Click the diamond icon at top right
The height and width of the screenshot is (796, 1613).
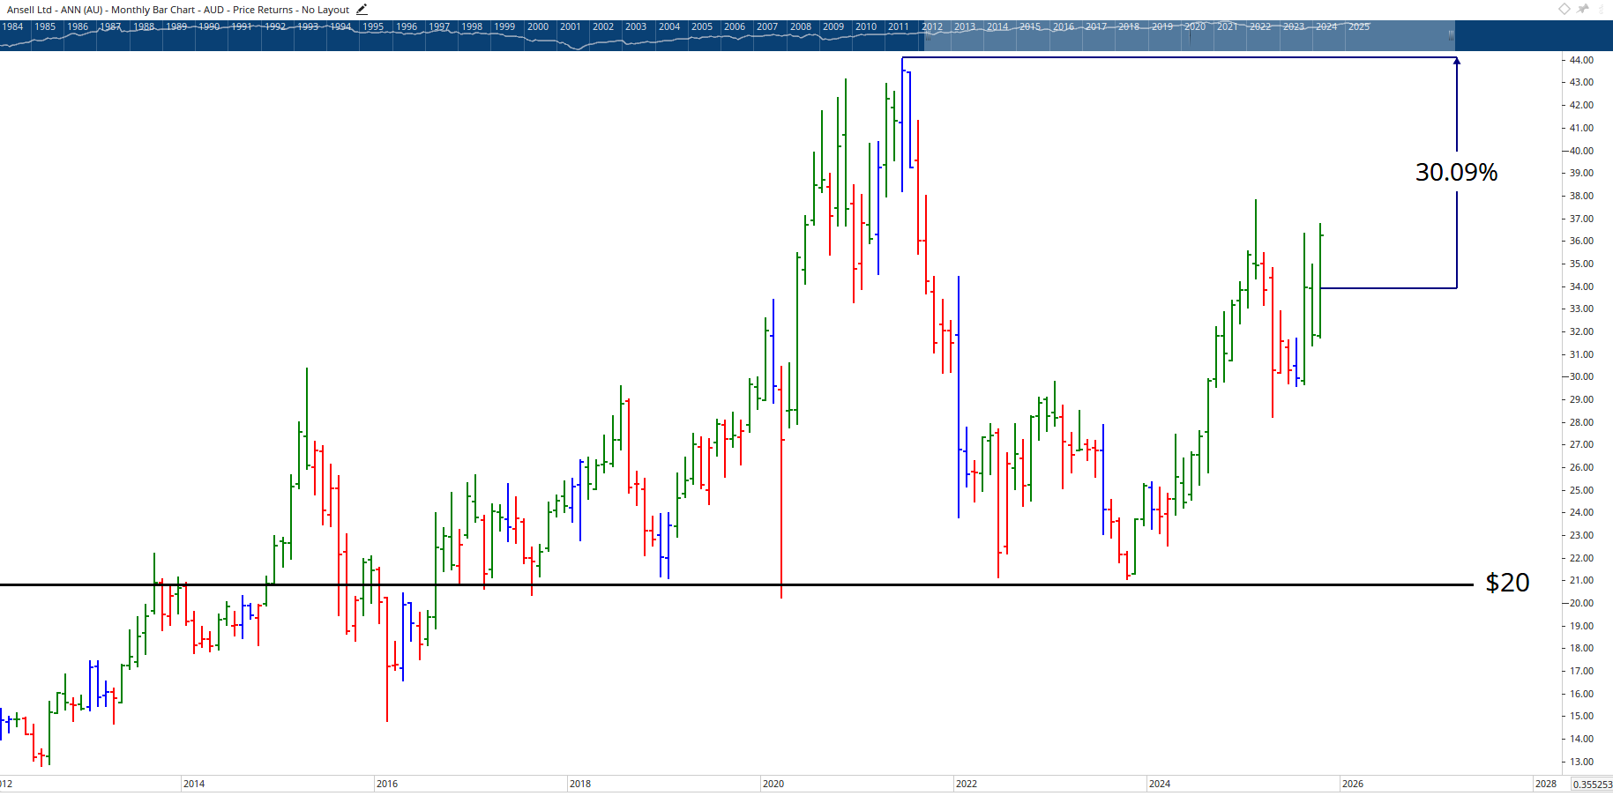point(1564,9)
